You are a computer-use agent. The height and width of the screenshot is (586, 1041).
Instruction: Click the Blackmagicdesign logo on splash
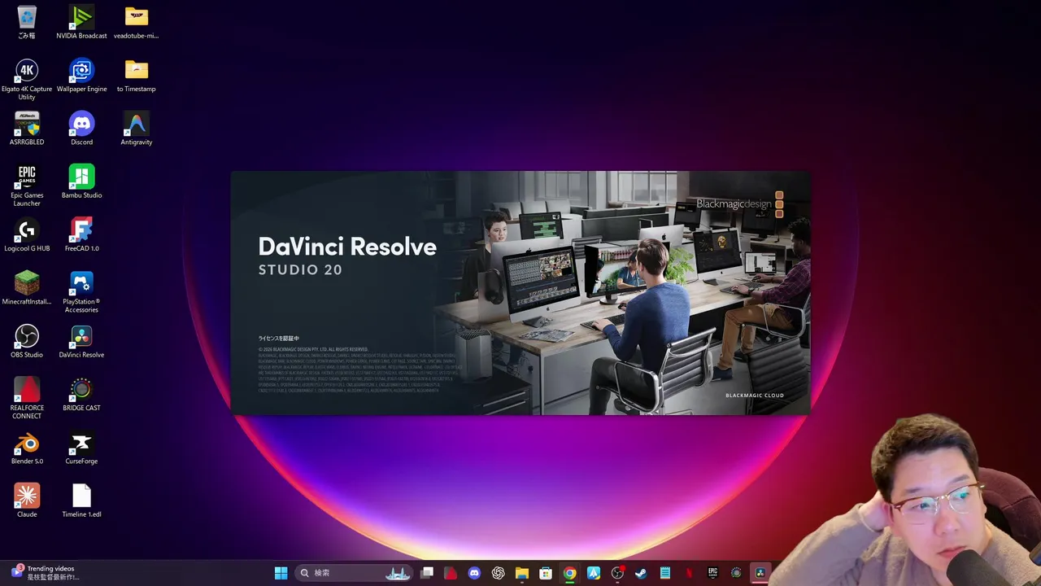pyautogui.click(x=739, y=204)
